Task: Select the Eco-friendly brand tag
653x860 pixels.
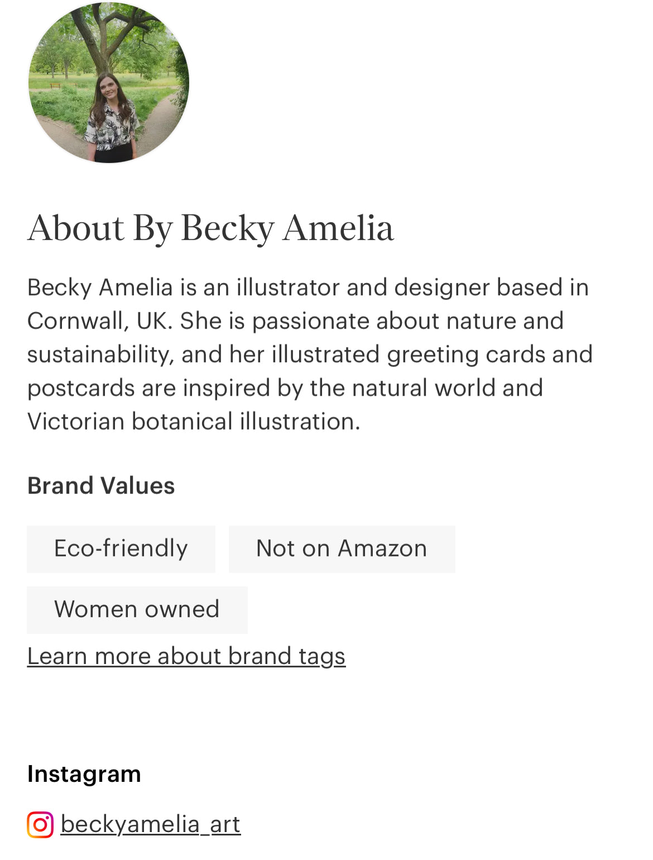Action: [x=121, y=549]
